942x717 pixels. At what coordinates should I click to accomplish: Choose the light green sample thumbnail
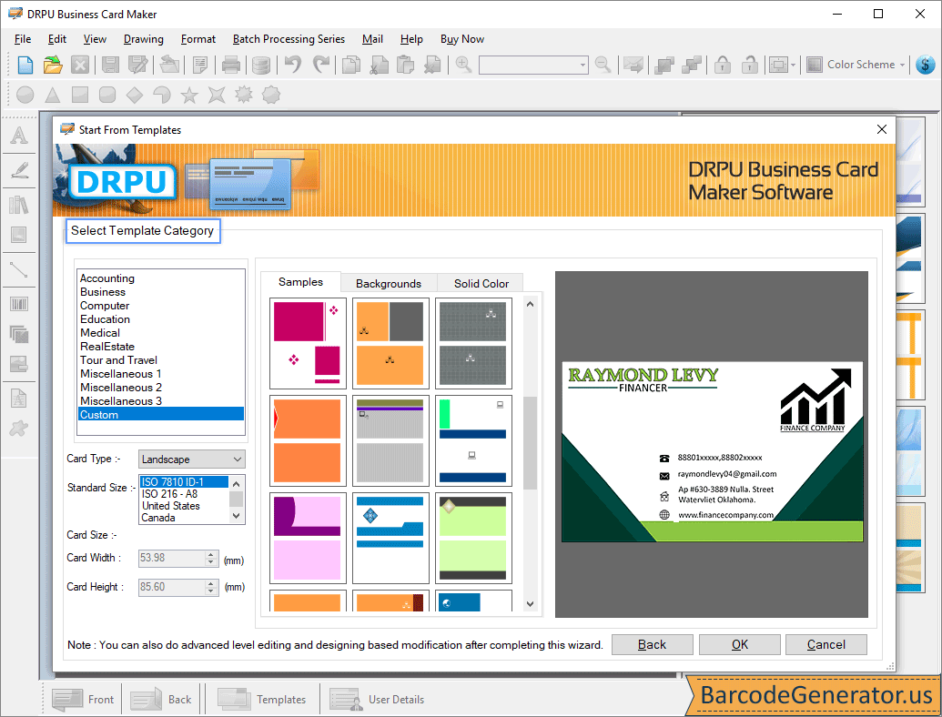tap(473, 538)
